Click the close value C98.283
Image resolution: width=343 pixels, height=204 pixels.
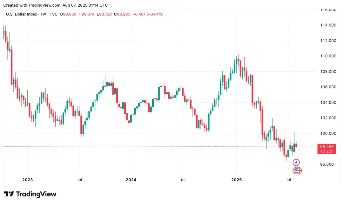point(122,14)
